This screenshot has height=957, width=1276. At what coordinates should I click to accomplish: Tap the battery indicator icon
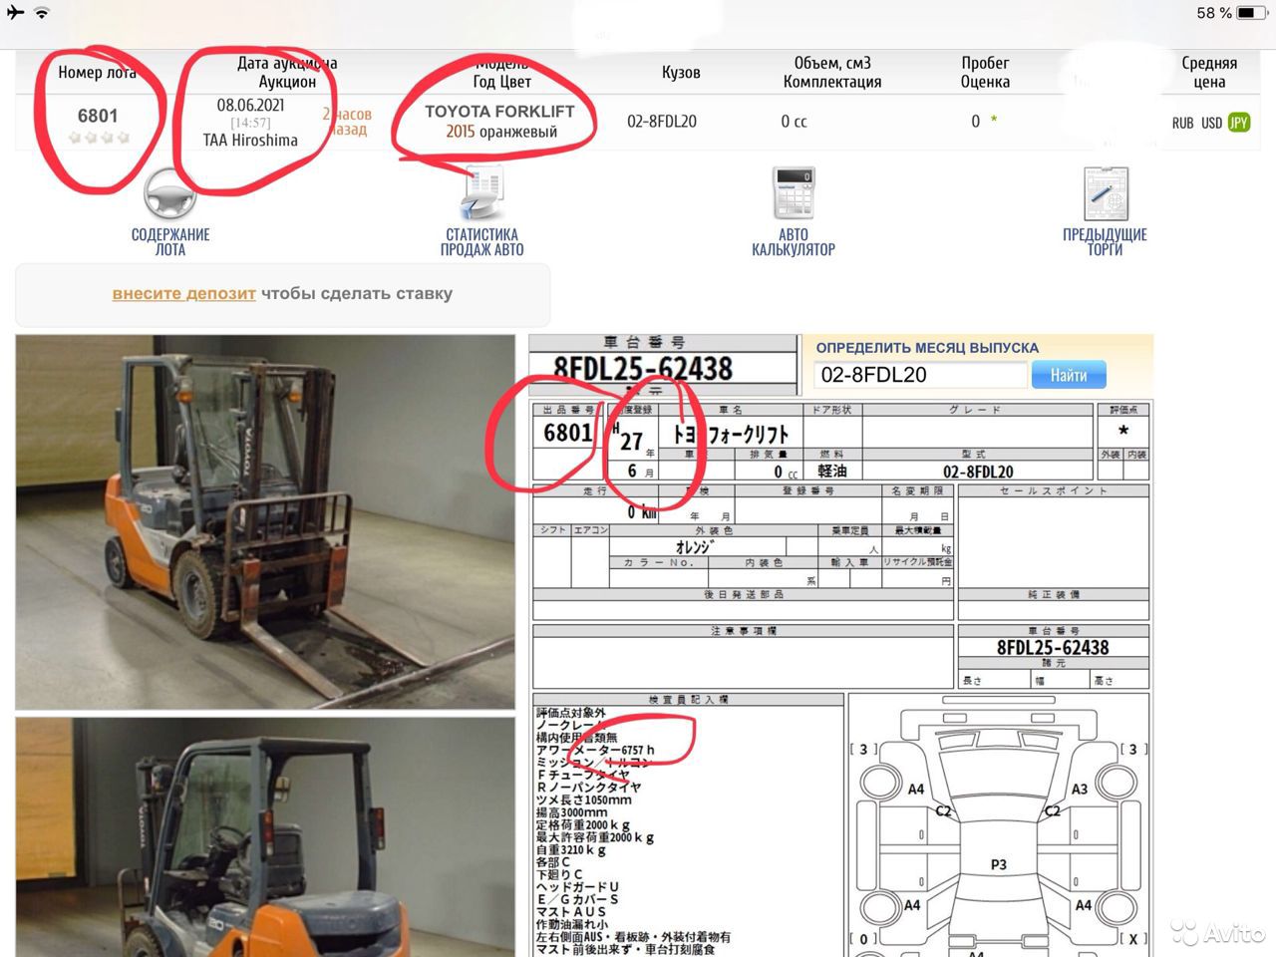click(x=1251, y=13)
